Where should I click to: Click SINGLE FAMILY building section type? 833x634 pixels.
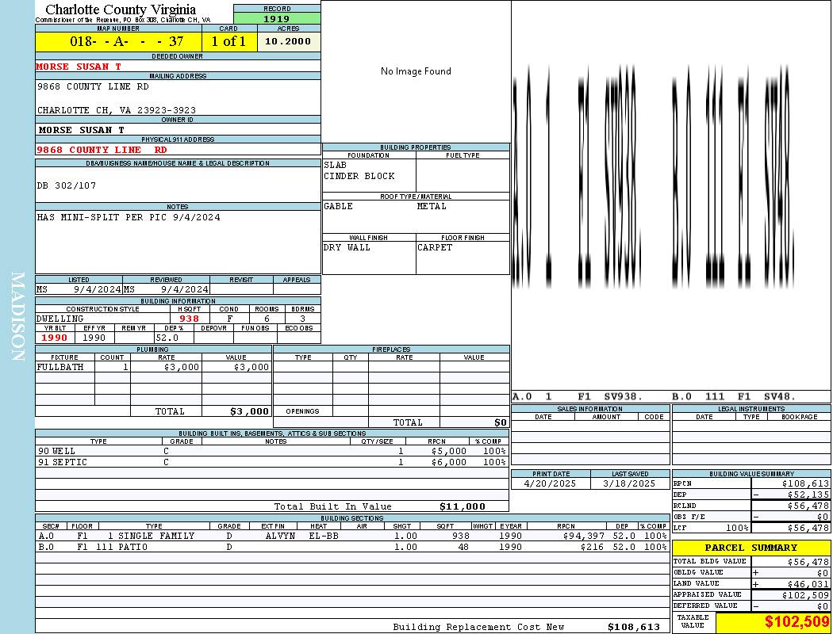click(x=156, y=536)
